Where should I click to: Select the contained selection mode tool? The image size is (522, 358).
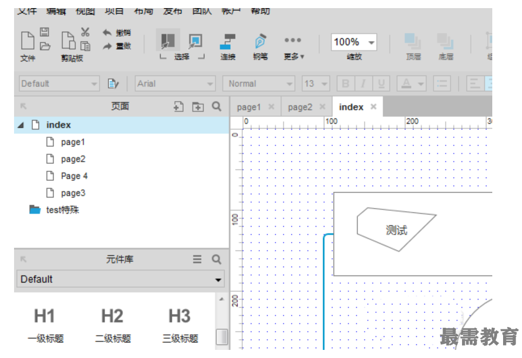pos(195,40)
